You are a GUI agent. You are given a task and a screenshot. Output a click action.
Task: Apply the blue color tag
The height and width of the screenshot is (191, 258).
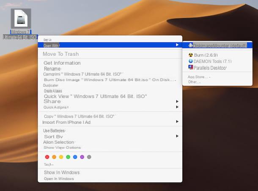coord(75,157)
